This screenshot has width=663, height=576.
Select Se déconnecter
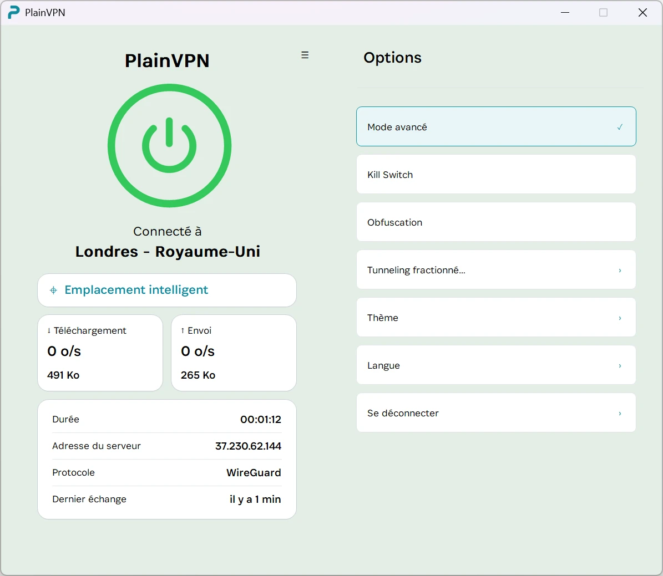click(496, 413)
